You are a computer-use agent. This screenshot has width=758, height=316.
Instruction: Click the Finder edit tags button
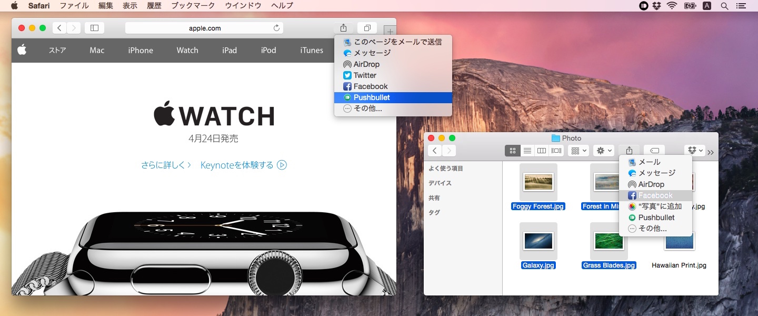(654, 151)
